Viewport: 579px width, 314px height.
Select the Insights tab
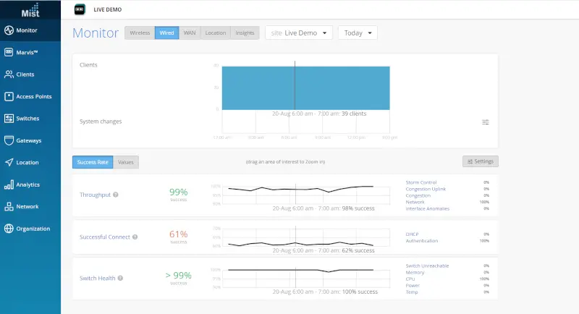[x=245, y=33]
